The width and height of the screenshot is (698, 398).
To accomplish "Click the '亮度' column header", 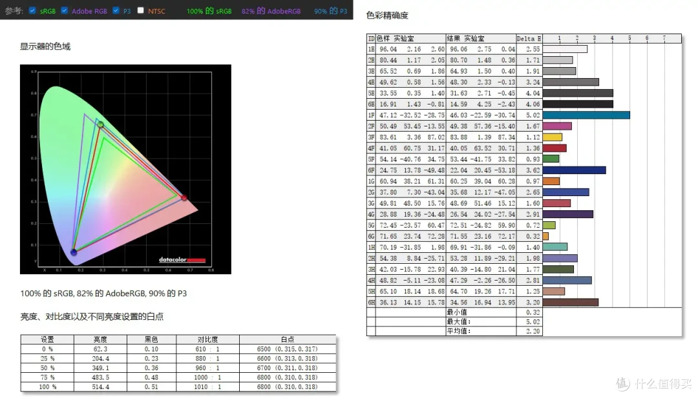I will click(100, 339).
